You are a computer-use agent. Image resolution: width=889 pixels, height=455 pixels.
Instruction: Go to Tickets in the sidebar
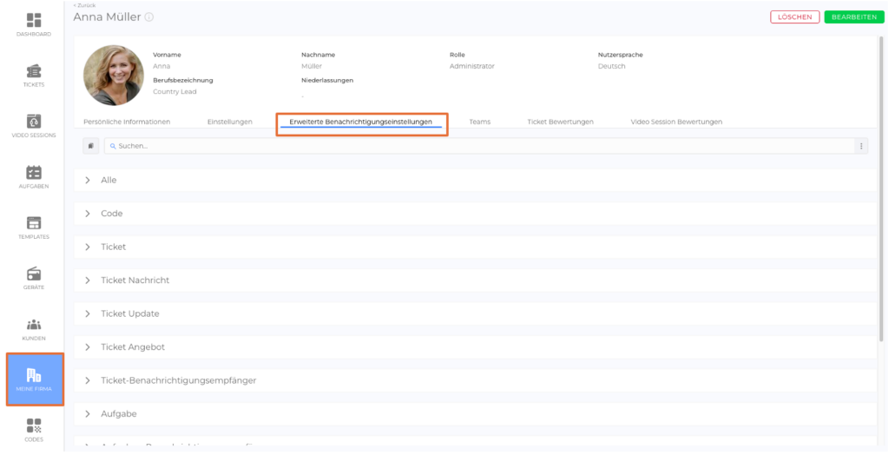coord(34,72)
